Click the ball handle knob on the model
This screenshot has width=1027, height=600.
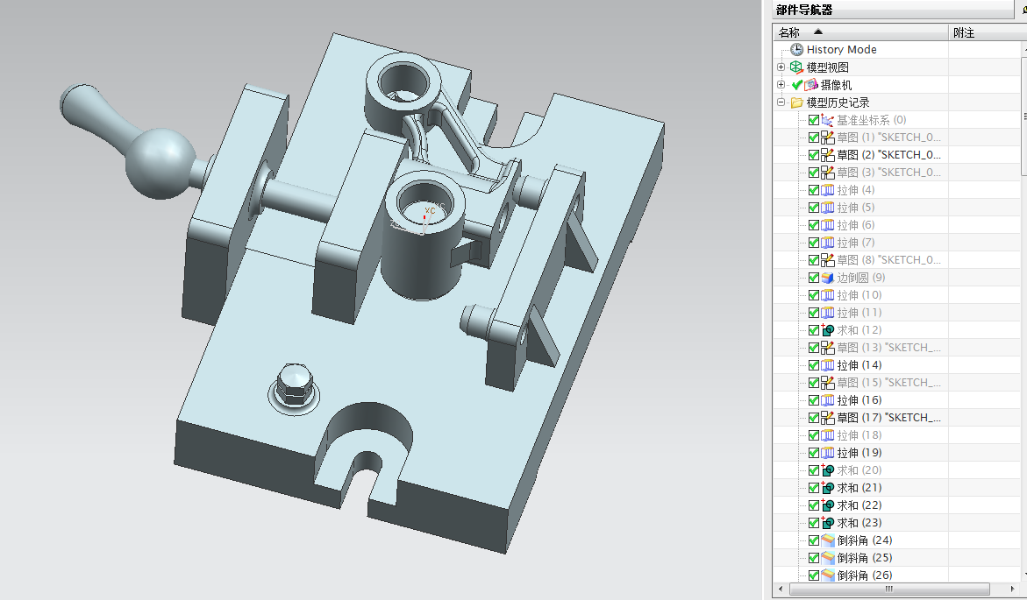(160, 163)
